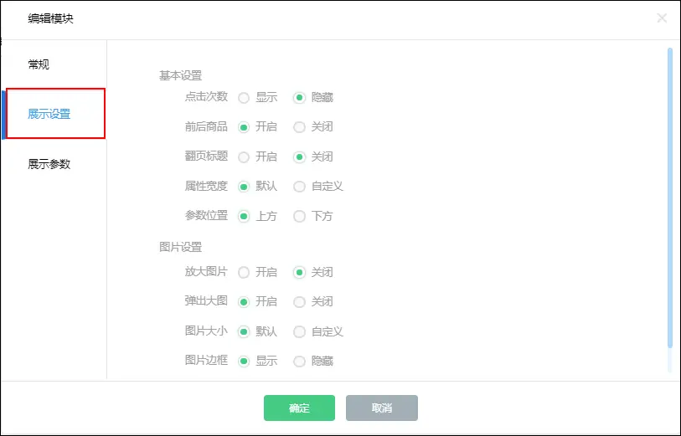
Task: Set 点击次数 to 显示
Action: (244, 97)
